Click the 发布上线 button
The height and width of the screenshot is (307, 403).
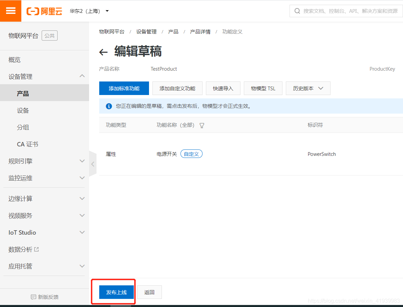(x=116, y=292)
